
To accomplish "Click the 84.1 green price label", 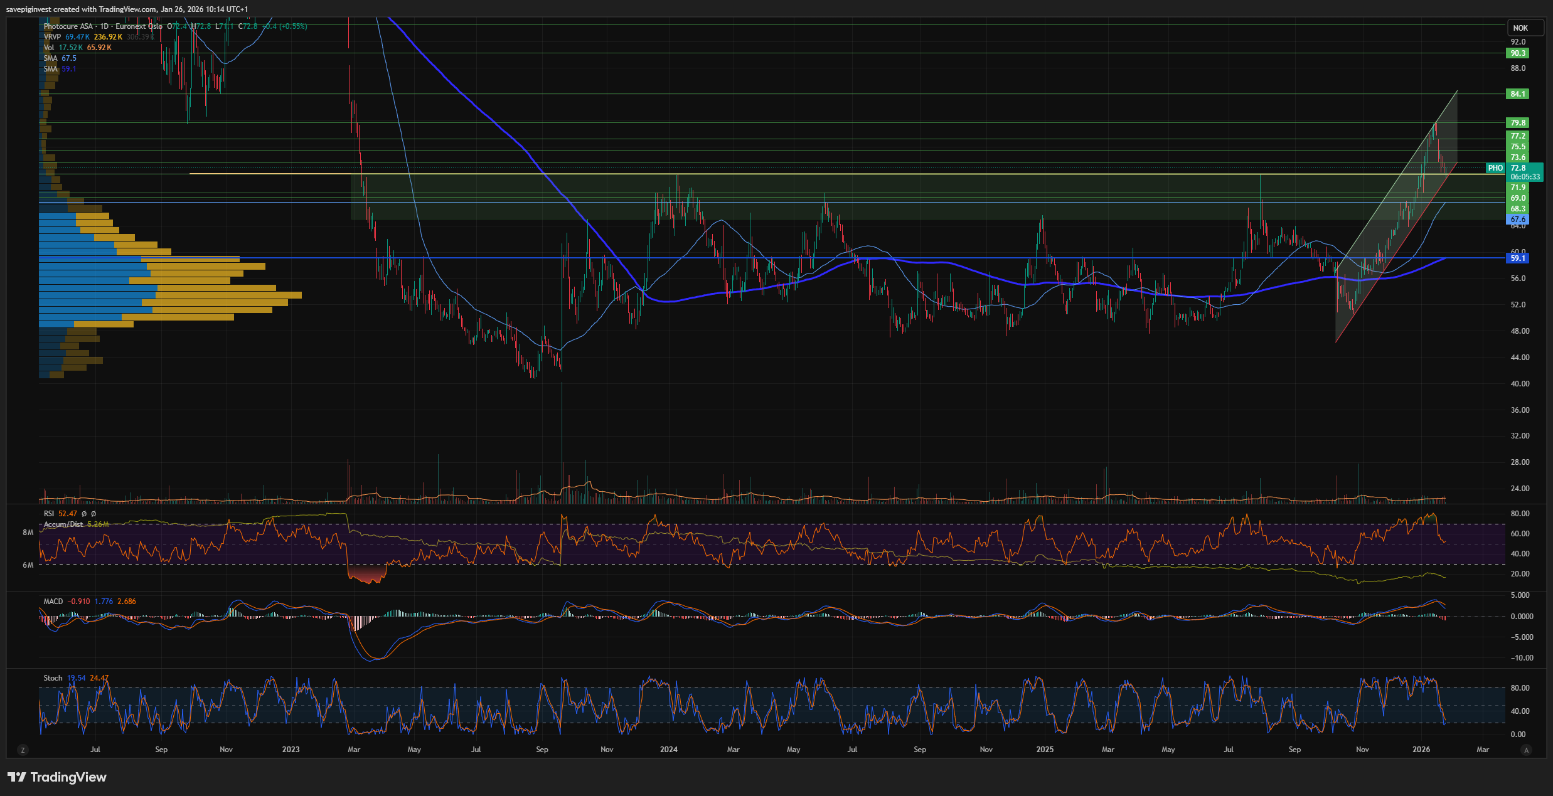I will (1517, 94).
